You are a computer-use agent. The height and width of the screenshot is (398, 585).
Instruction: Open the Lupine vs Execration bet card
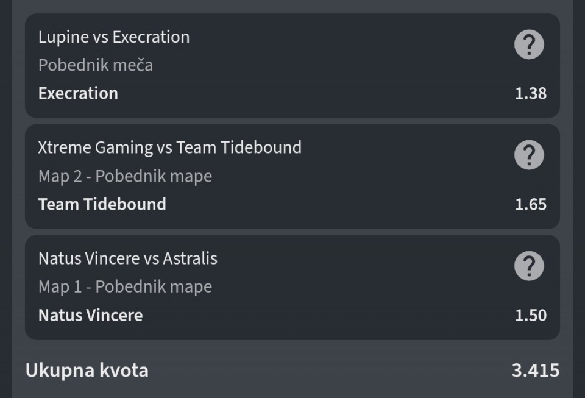pyautogui.click(x=292, y=66)
